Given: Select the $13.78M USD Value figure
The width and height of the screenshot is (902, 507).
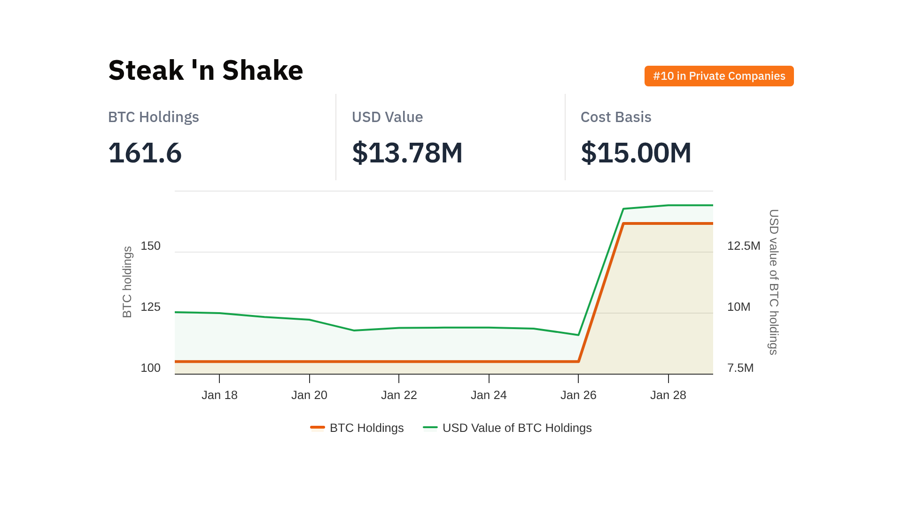Looking at the screenshot, I should (x=407, y=153).
